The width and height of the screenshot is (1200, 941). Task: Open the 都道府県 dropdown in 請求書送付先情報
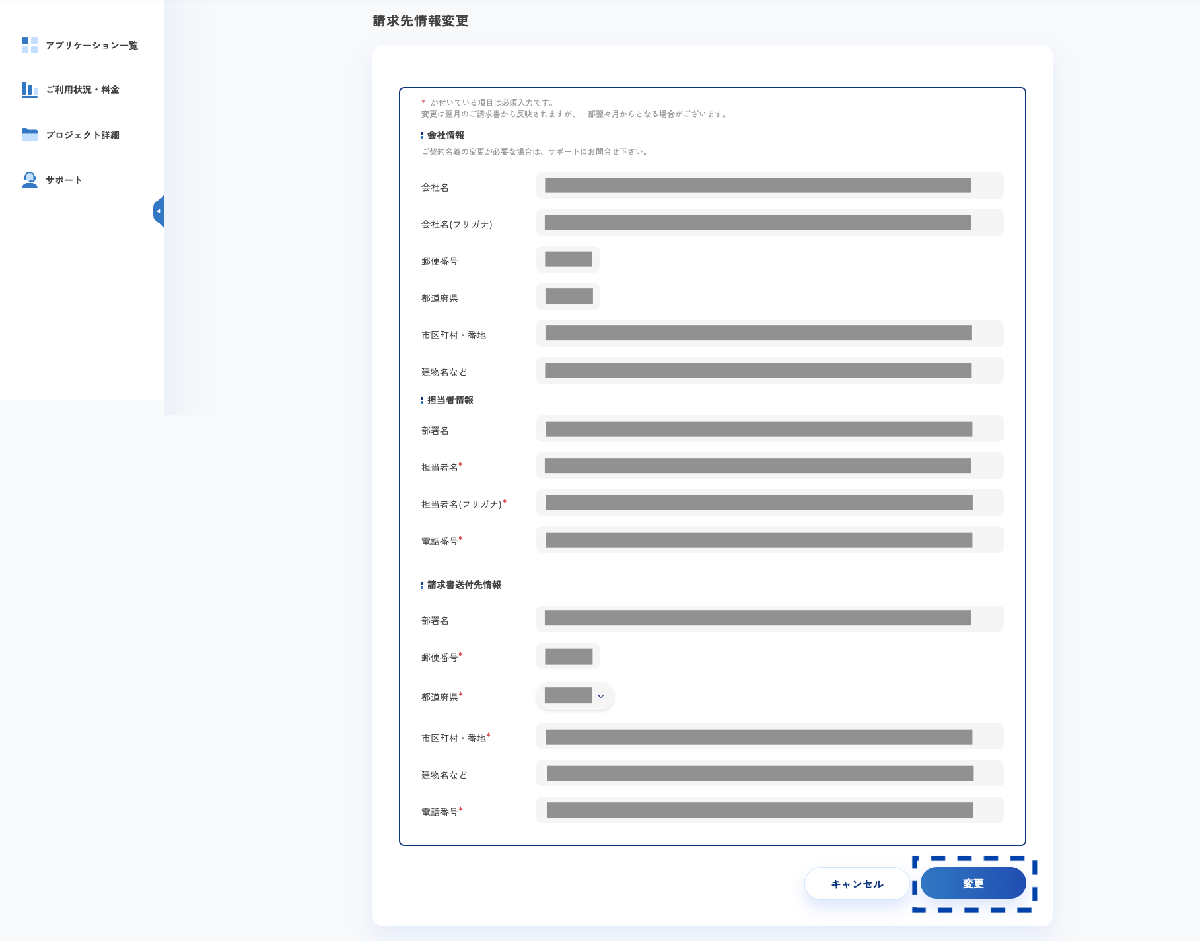[x=575, y=696]
